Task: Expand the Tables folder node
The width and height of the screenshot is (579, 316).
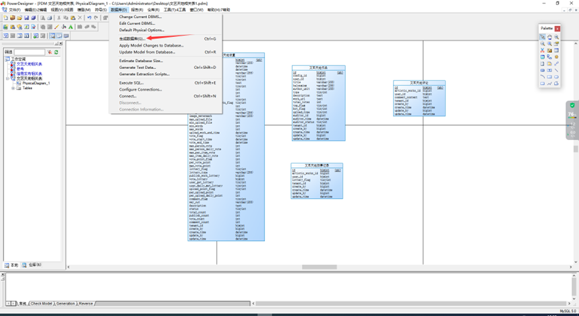Action: point(13,88)
